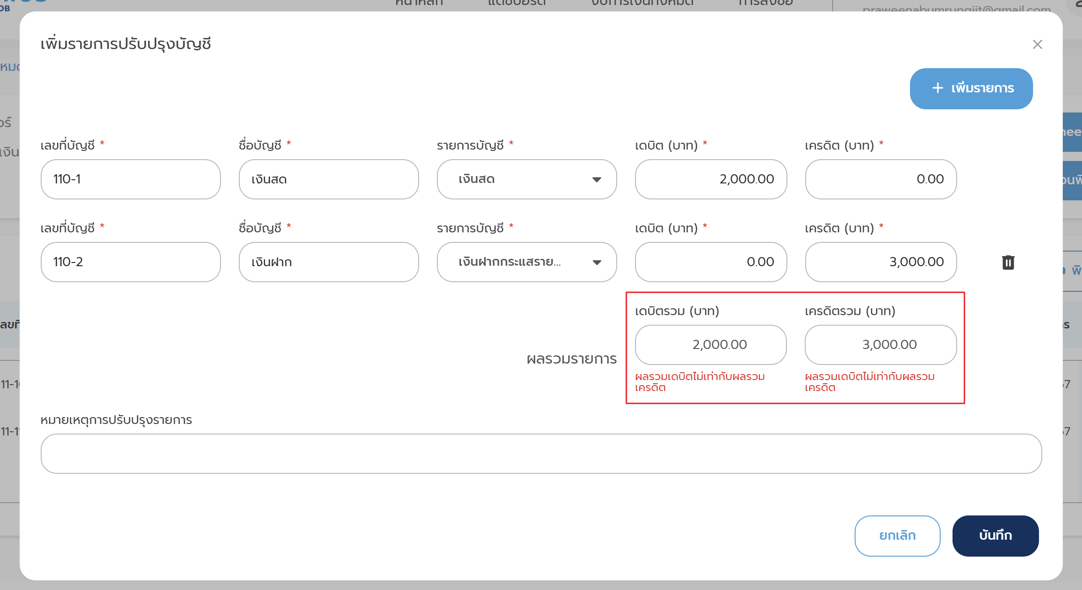Click the debit field showing 2,000.00 in first row

click(711, 179)
